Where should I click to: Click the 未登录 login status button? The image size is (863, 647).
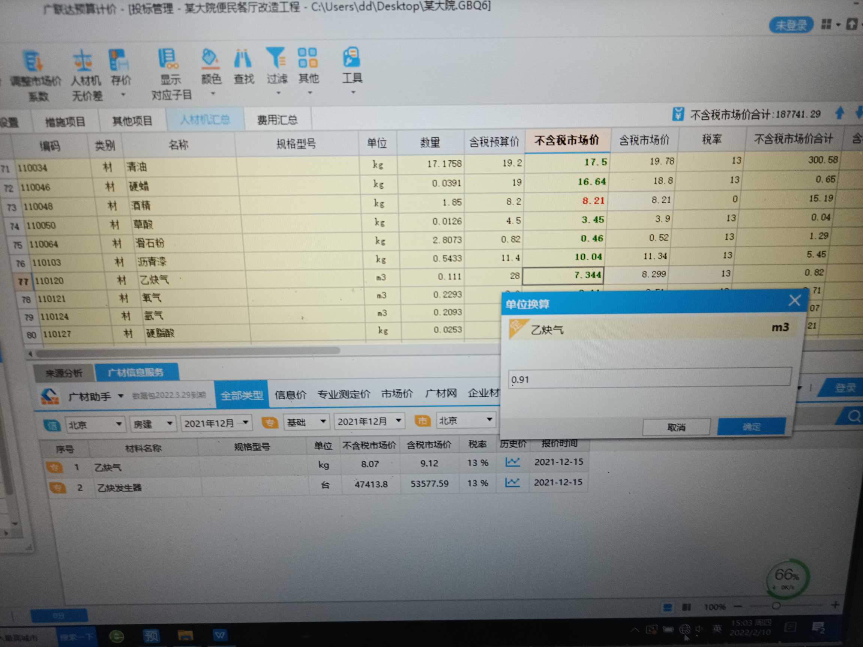[790, 25]
